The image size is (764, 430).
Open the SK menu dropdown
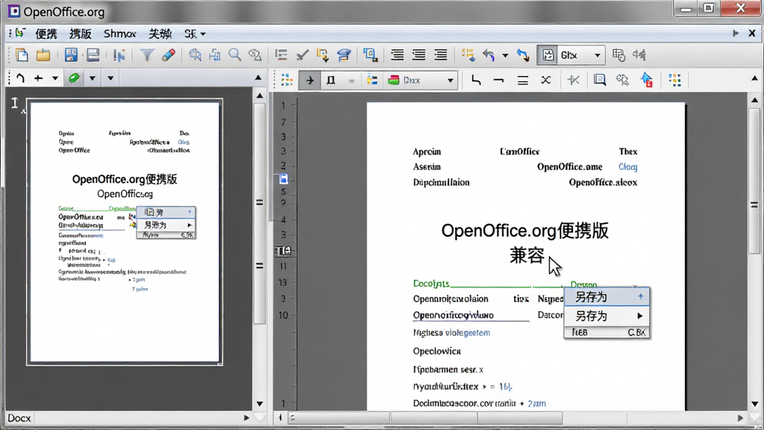pyautogui.click(x=195, y=34)
